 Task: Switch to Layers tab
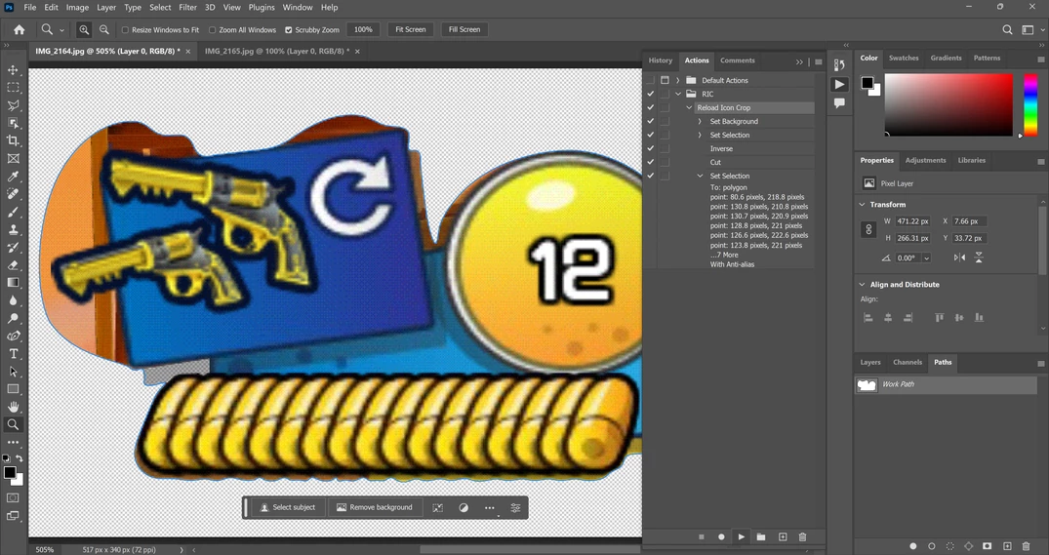(x=870, y=363)
